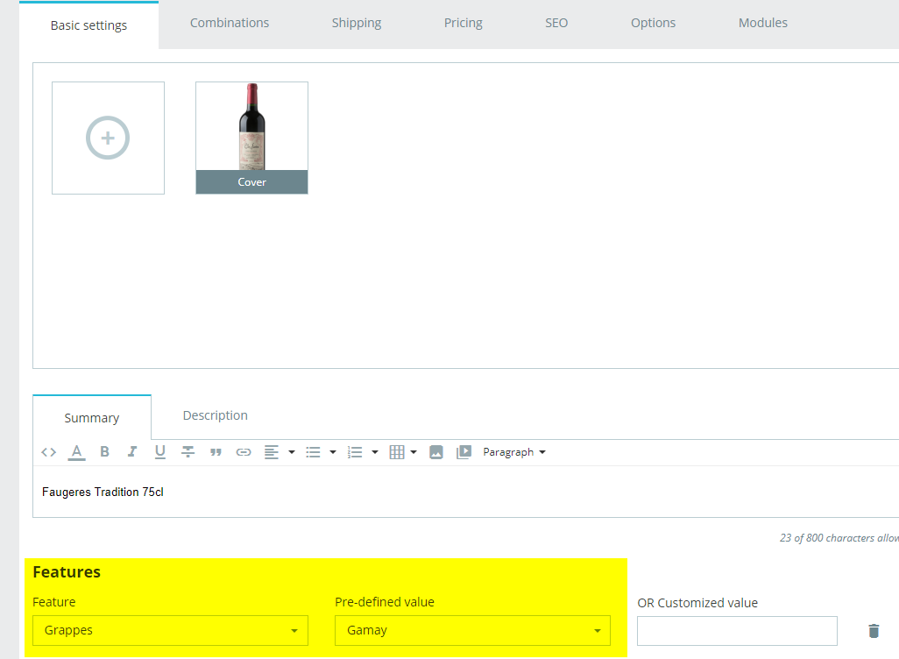This screenshot has width=899, height=659.
Task: Expand the table options arrow
Action: (x=414, y=452)
